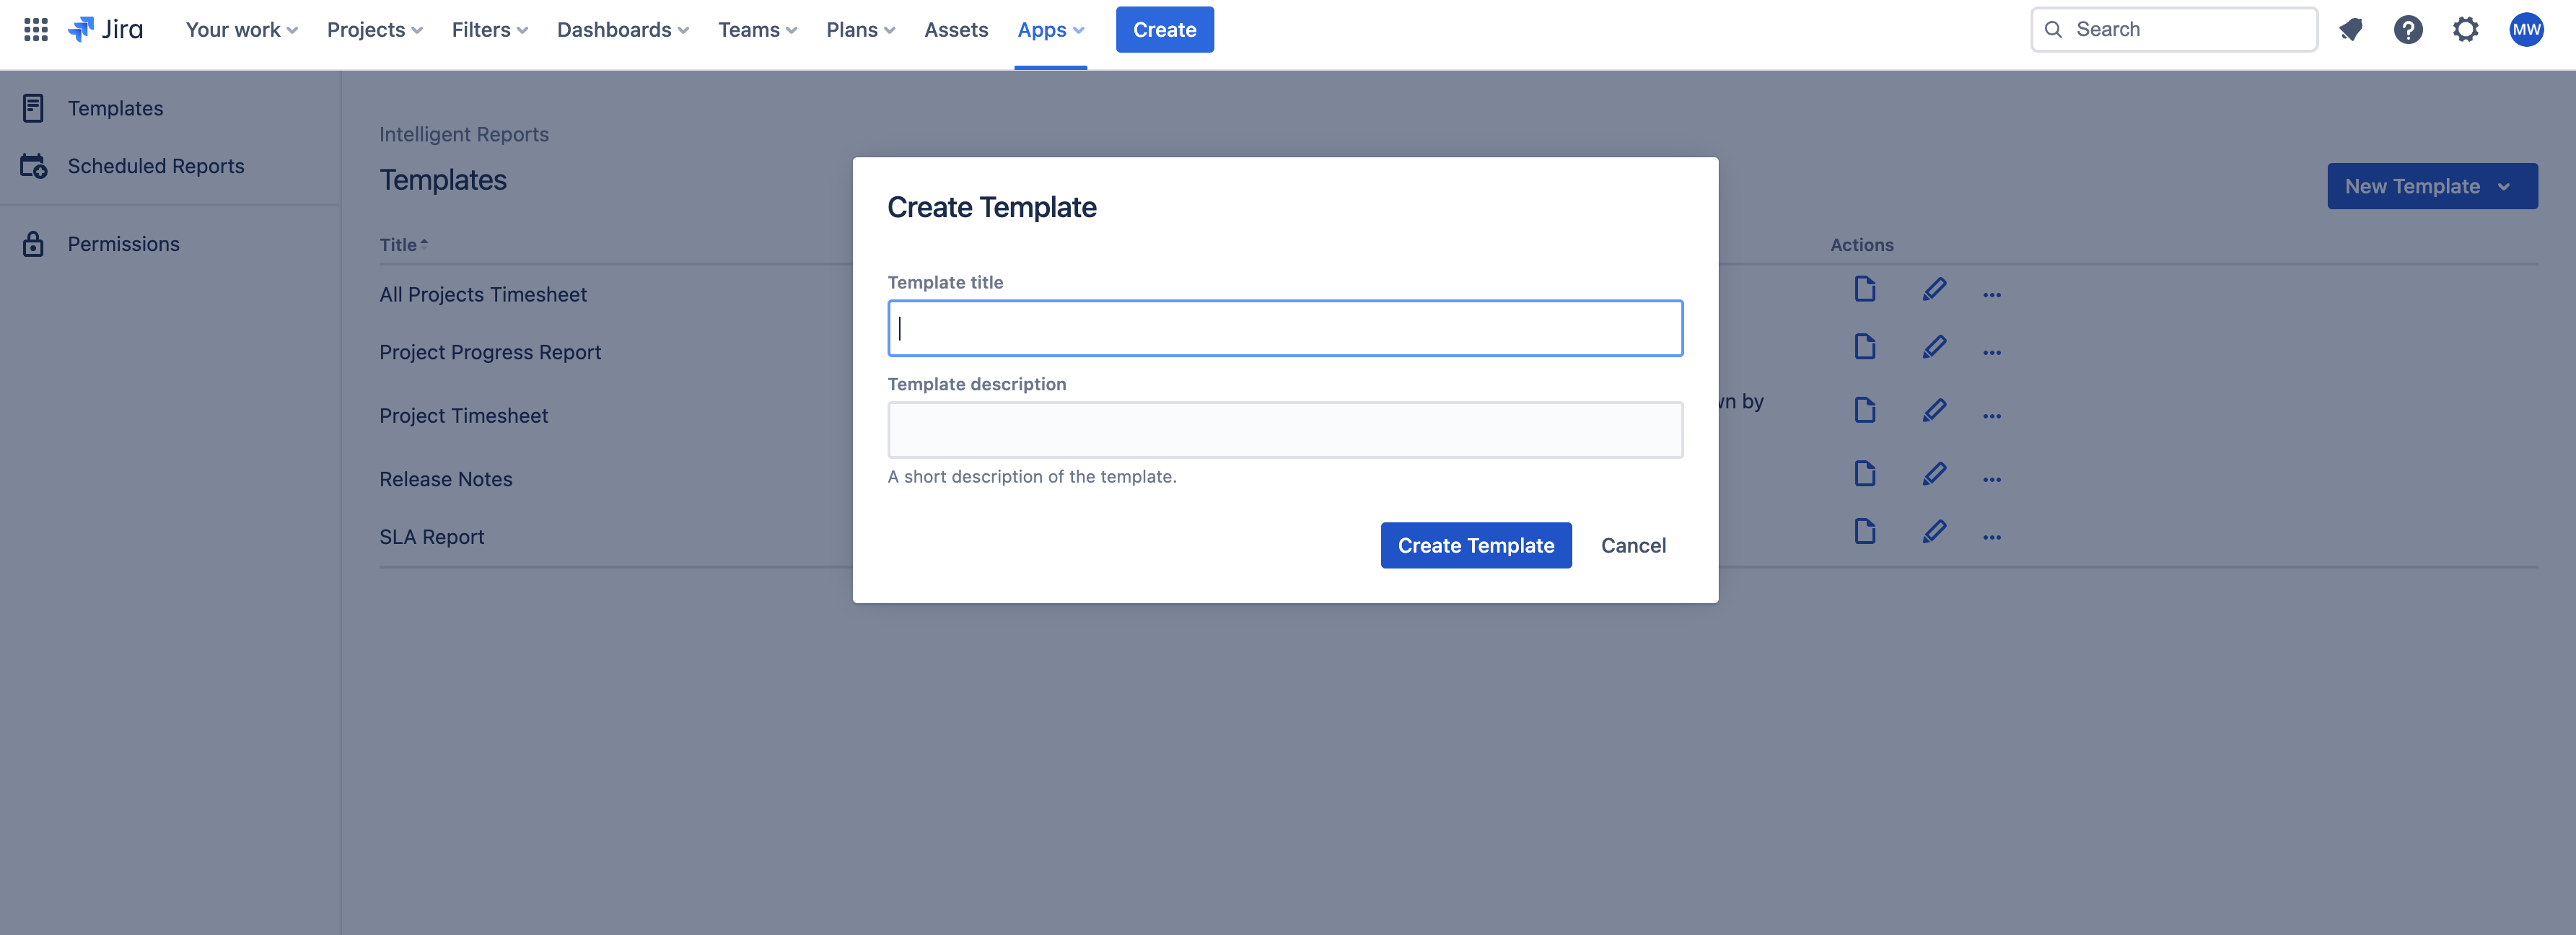Screen dimensions: 2576x935
Task: Click document icon for All Projects Timesheet
Action: coord(1864,290)
